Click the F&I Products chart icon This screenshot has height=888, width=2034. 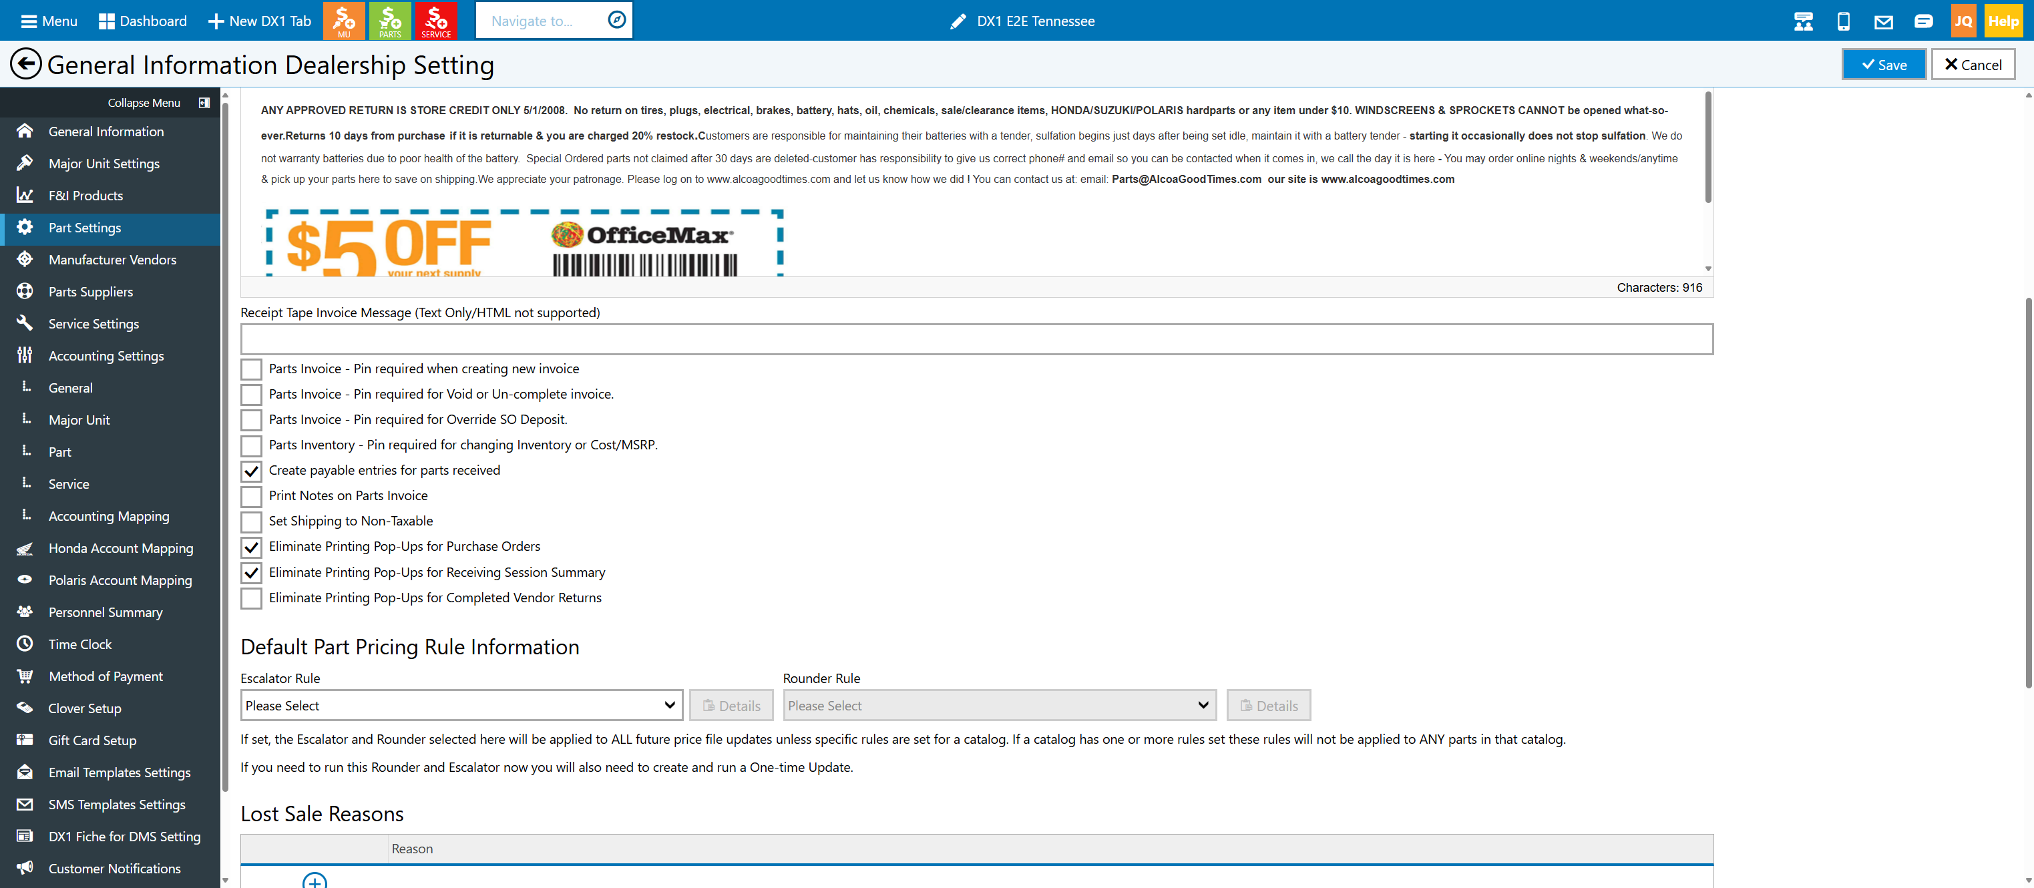coord(25,195)
